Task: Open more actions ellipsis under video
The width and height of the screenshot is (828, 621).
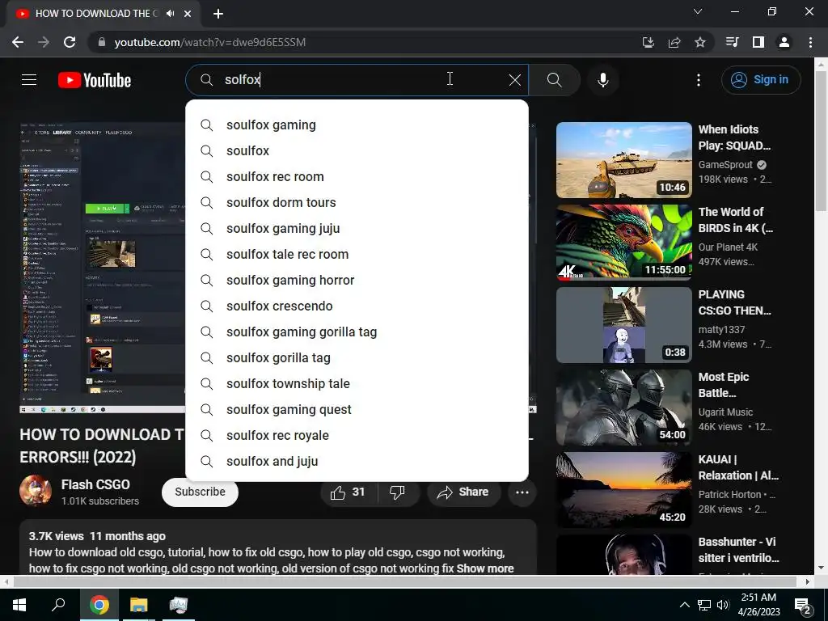Action: pyautogui.click(x=522, y=492)
